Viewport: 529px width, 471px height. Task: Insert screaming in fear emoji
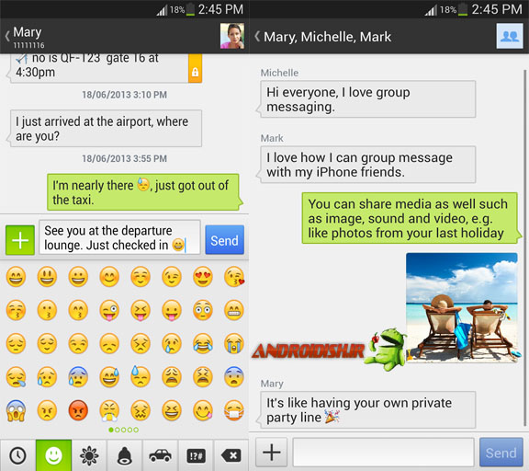[x=16, y=410]
